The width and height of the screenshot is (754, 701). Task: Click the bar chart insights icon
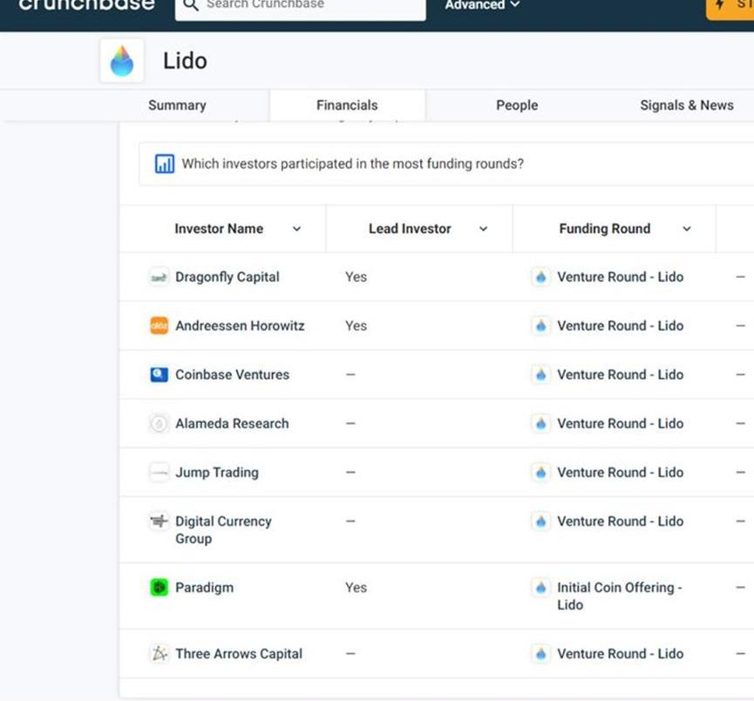(165, 164)
